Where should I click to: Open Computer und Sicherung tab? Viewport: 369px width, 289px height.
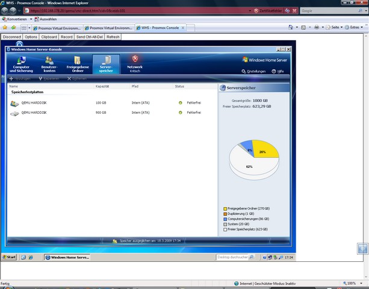click(x=21, y=64)
